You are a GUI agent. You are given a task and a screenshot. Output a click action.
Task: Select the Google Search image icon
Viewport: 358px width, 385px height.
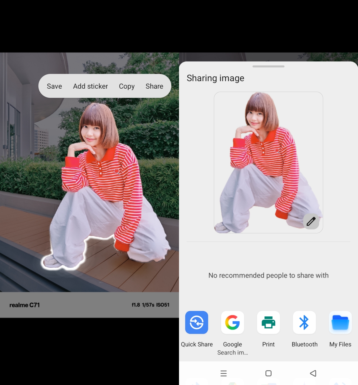(232, 322)
